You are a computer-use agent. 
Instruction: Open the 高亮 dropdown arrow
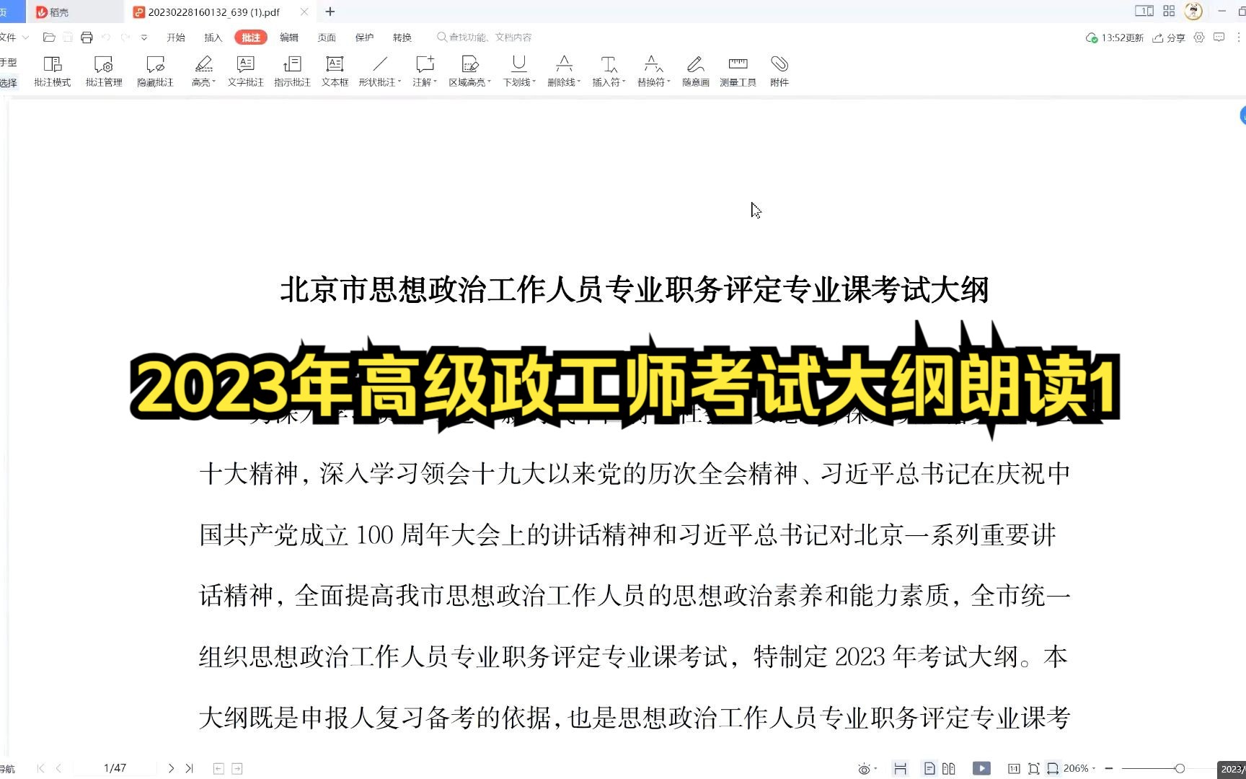pos(214,82)
